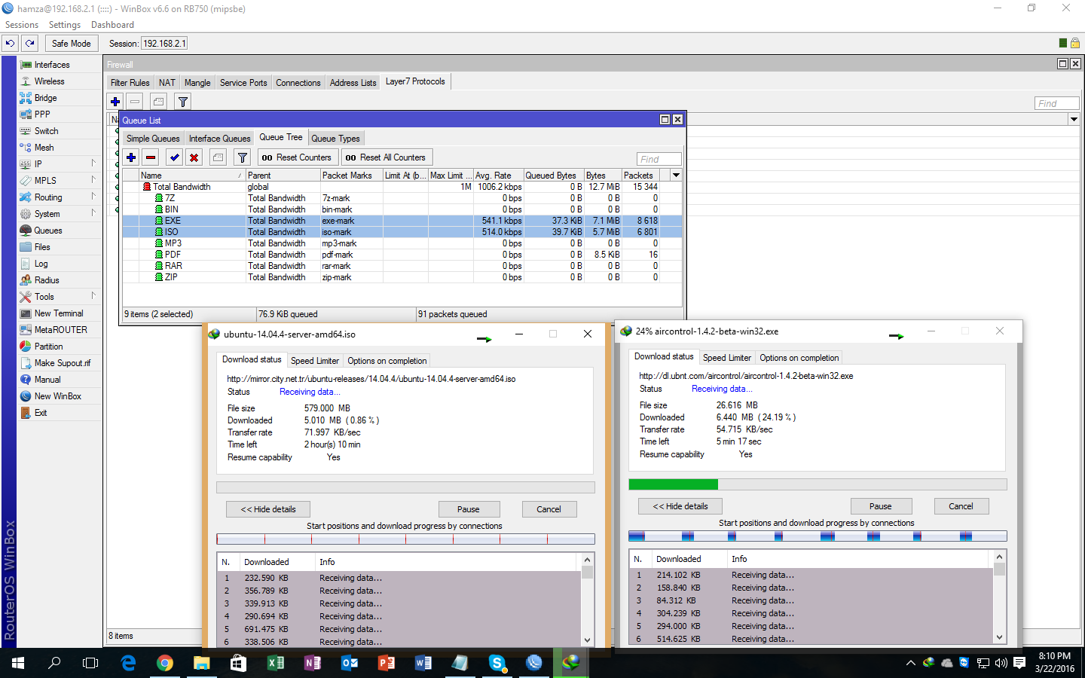Add new queue with blue plus icon
The width and height of the screenshot is (1085, 678).
click(x=131, y=157)
